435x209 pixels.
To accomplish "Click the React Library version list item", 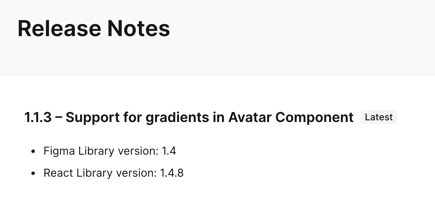I will pyautogui.click(x=113, y=173).
